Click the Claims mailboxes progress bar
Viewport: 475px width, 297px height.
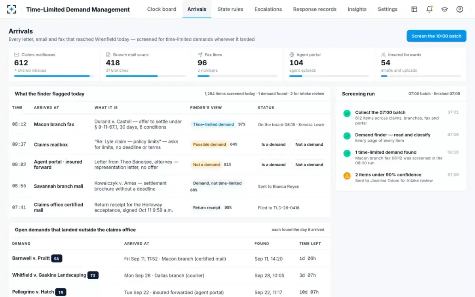[x=54, y=76]
